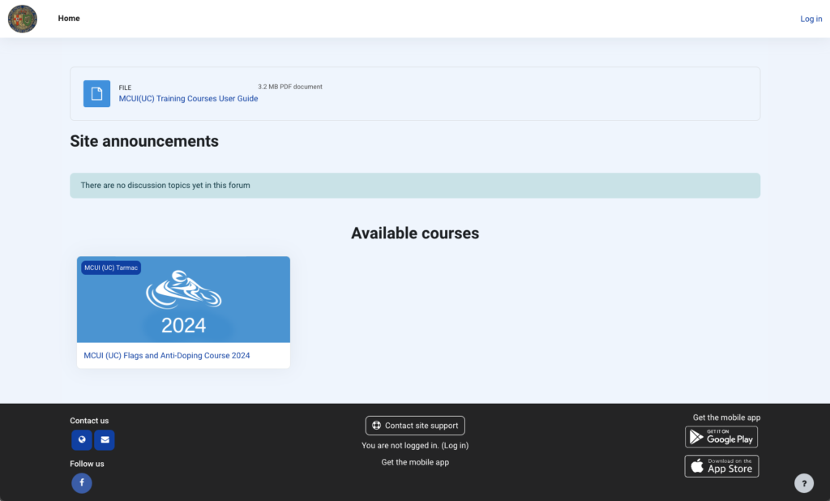This screenshot has width=830, height=501.
Task: Click the (Log in) link in the footer
Action: point(454,445)
